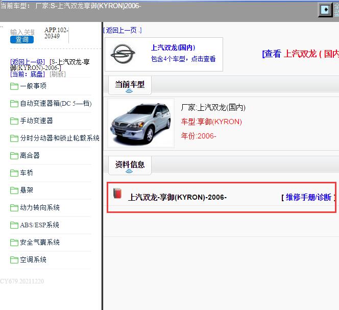Image resolution: width=339 pixels, height=310 pixels.
Task: Click 包含4个车型，点击查看 text
Action: tap(183, 59)
